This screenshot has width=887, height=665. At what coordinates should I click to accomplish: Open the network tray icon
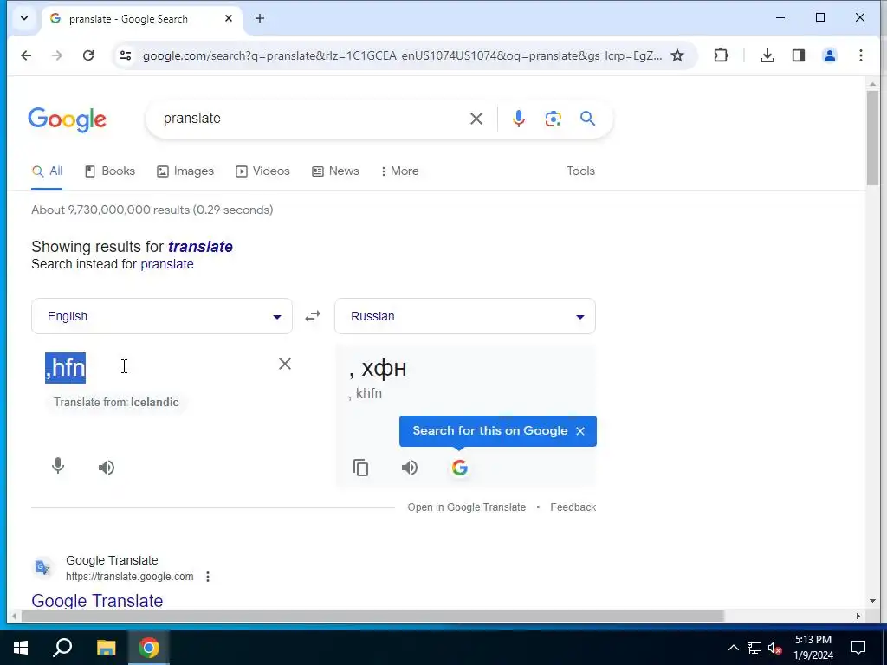point(754,648)
